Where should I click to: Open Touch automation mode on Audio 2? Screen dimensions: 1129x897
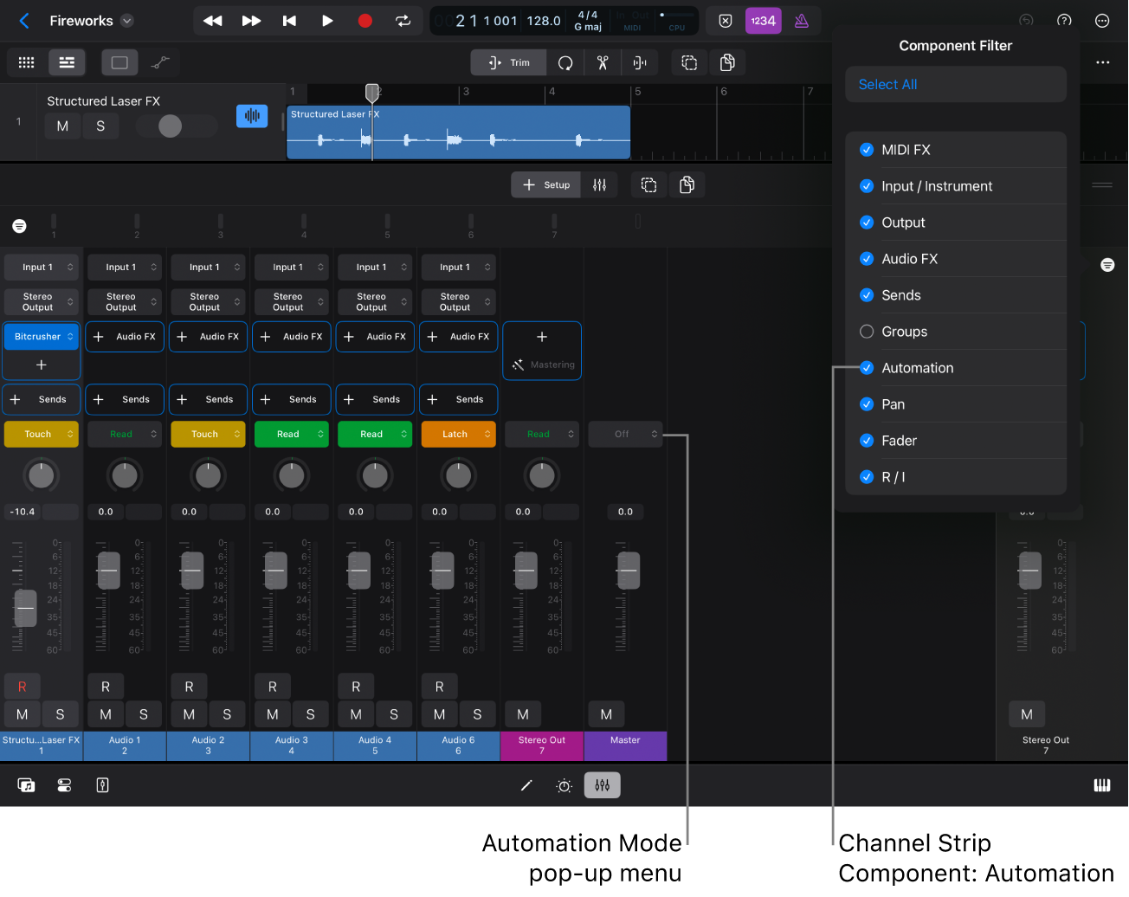tap(208, 435)
